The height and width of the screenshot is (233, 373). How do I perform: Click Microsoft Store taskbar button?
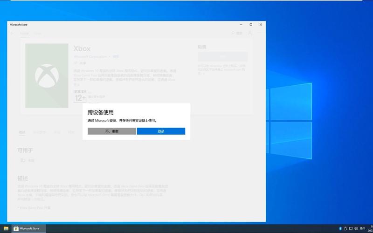click(x=29, y=228)
